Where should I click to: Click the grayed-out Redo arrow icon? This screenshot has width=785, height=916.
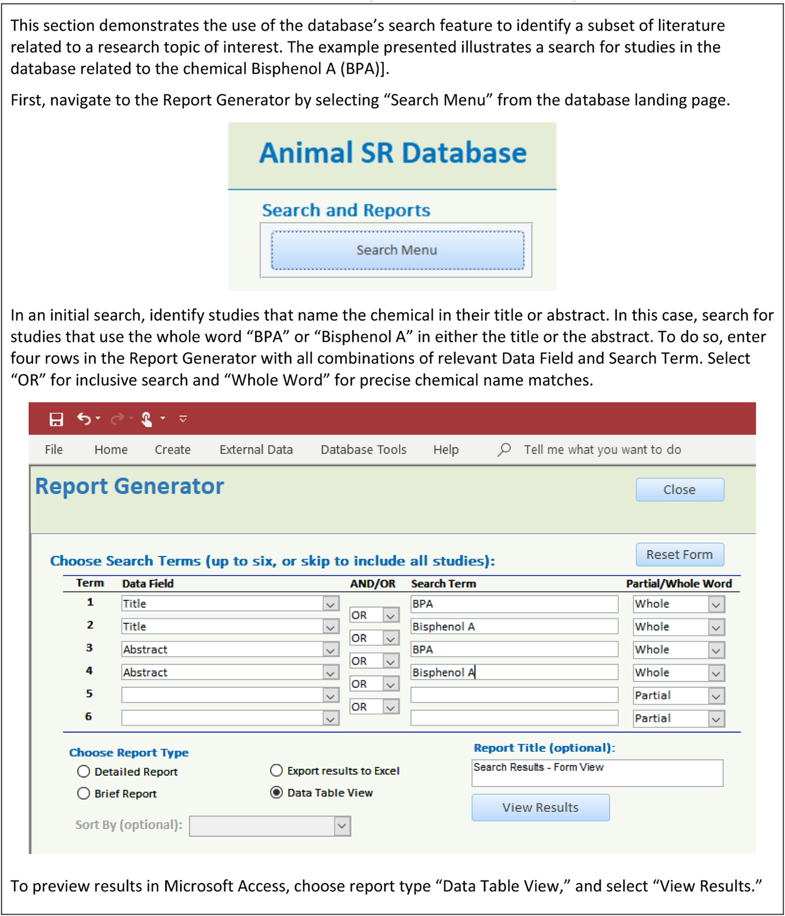pyautogui.click(x=117, y=419)
